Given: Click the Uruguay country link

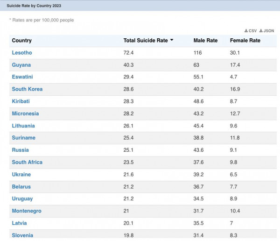Looking at the screenshot, I should [22, 198].
